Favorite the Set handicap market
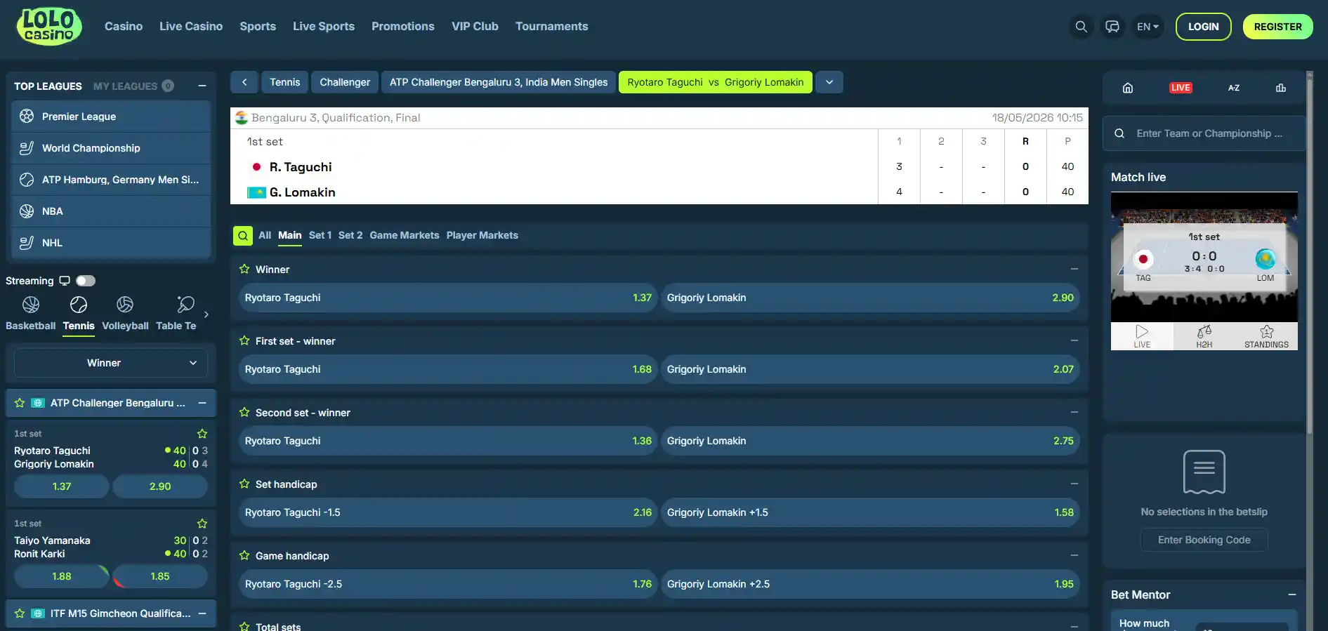 click(244, 484)
